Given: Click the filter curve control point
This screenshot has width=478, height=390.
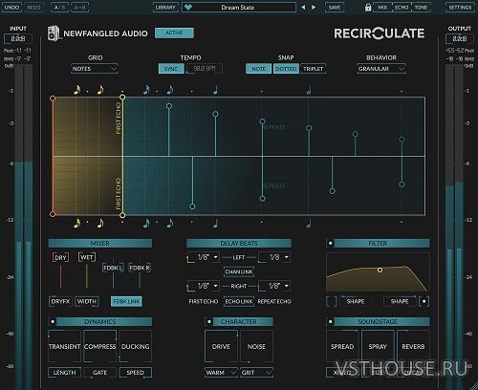Looking at the screenshot, I should pos(380,270).
